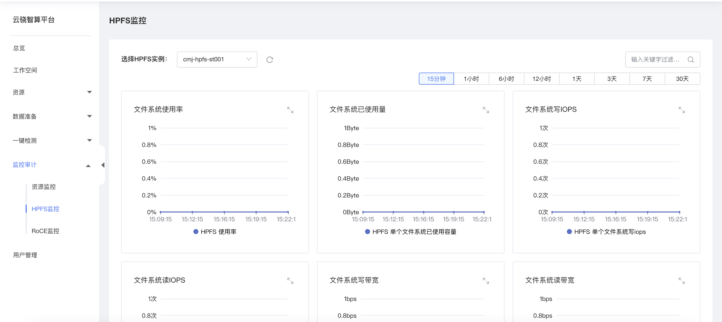Image resolution: width=722 pixels, height=322 pixels.
Task: Collapse the 监控审计 sidebar menu
Action: point(52,165)
